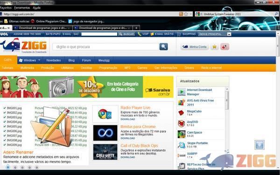This screenshot has width=280, height=175.
Task: Select the first carousel radio dot
Action: (x=8, y=168)
